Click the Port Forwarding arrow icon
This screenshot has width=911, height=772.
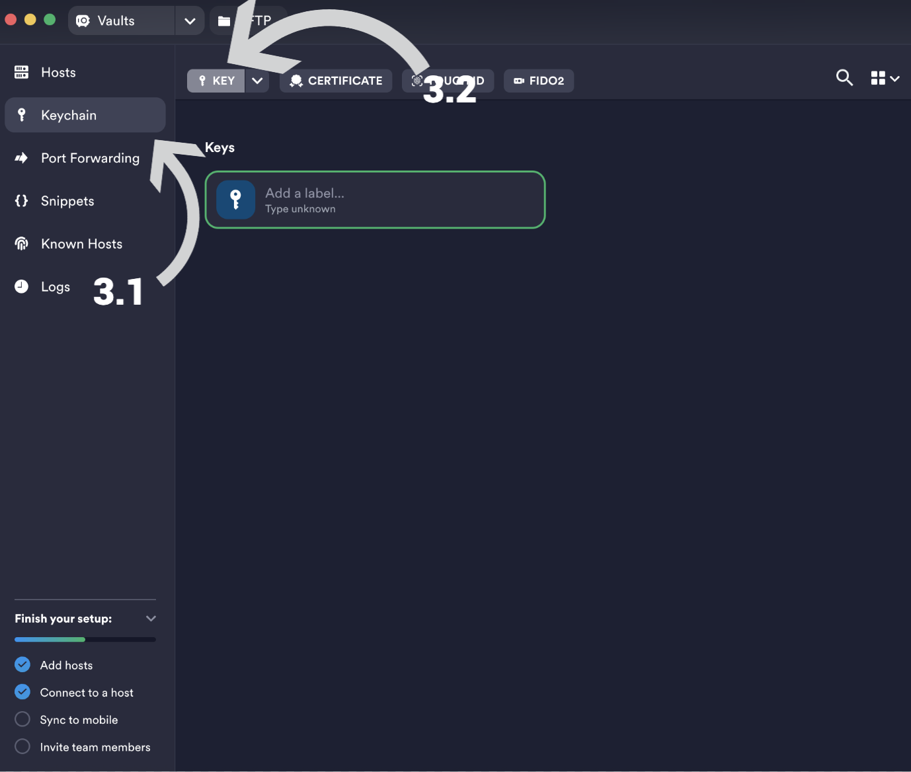pyautogui.click(x=21, y=158)
